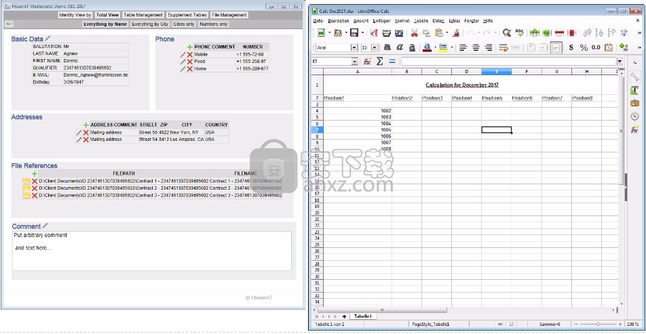Toggle bold formatting in Calc
The width and height of the screenshot is (646, 334).
tap(387, 47)
